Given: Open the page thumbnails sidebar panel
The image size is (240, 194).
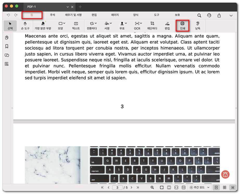Looking at the screenshot, I should point(7,37).
